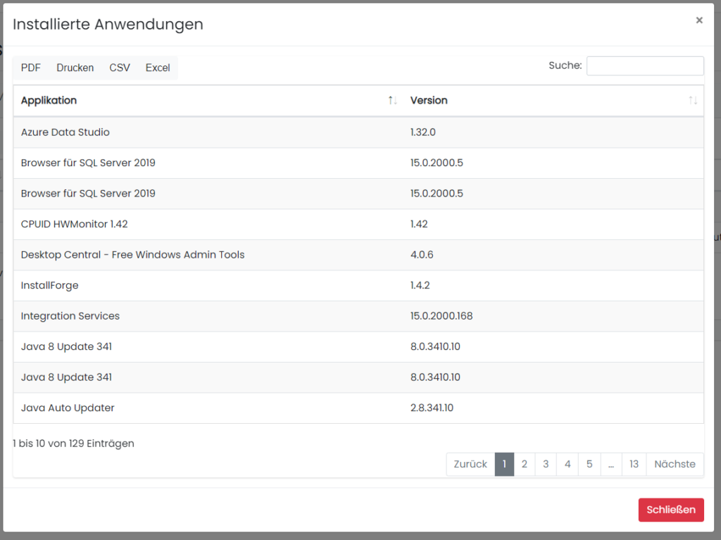Click the current page 1 button
The image size is (721, 540).
[504, 465]
